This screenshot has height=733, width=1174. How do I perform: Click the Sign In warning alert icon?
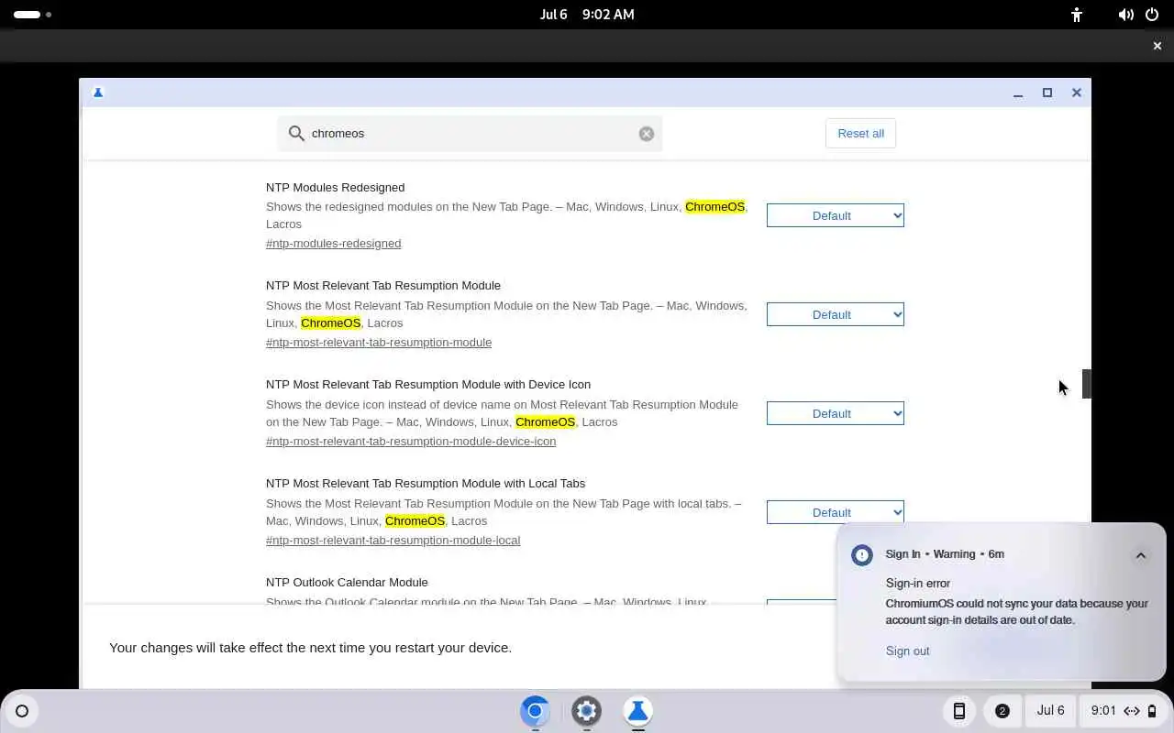click(x=862, y=555)
